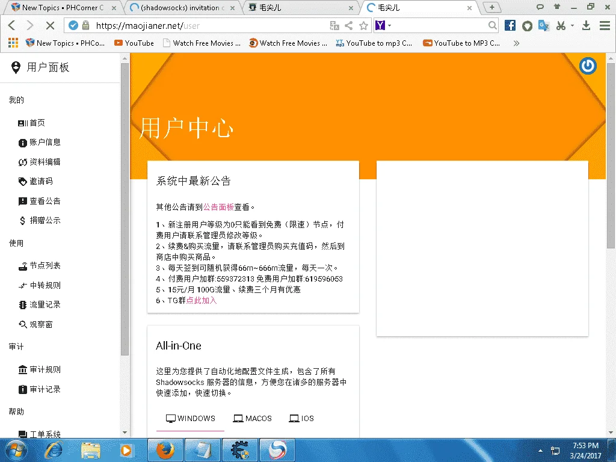The height and width of the screenshot is (462, 616).
Task: Open the apps grid in bookmarks bar
Action: point(13,43)
